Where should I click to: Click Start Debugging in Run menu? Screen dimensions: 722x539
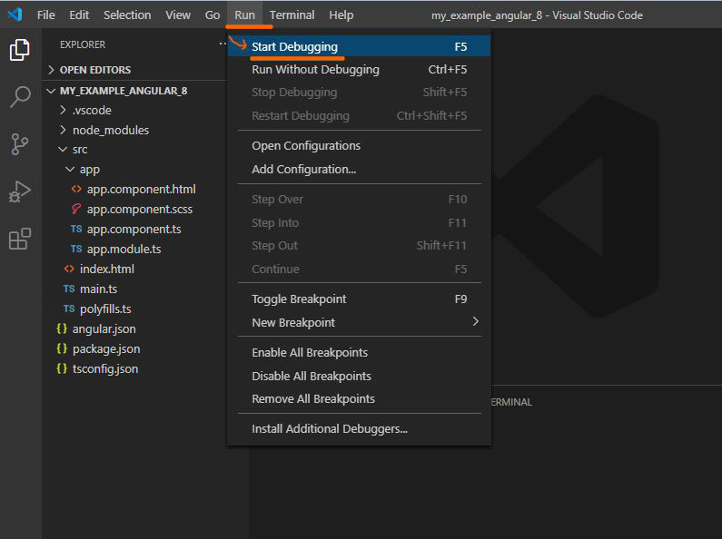[x=294, y=47]
